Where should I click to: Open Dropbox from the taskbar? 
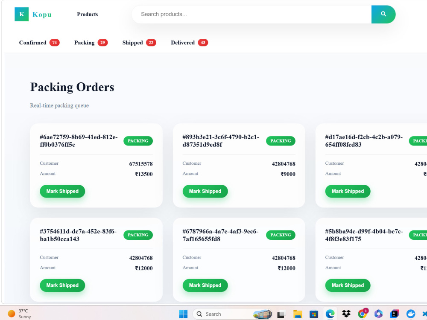tap(346, 314)
